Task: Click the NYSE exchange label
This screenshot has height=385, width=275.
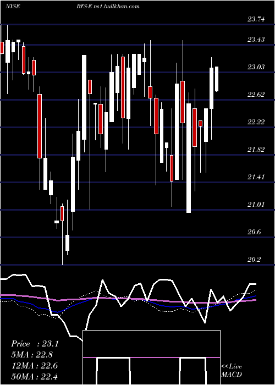Action: [13, 6]
